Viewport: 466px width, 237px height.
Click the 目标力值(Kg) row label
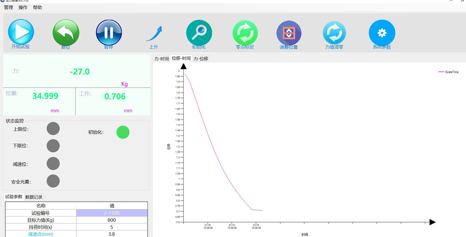click(41, 220)
